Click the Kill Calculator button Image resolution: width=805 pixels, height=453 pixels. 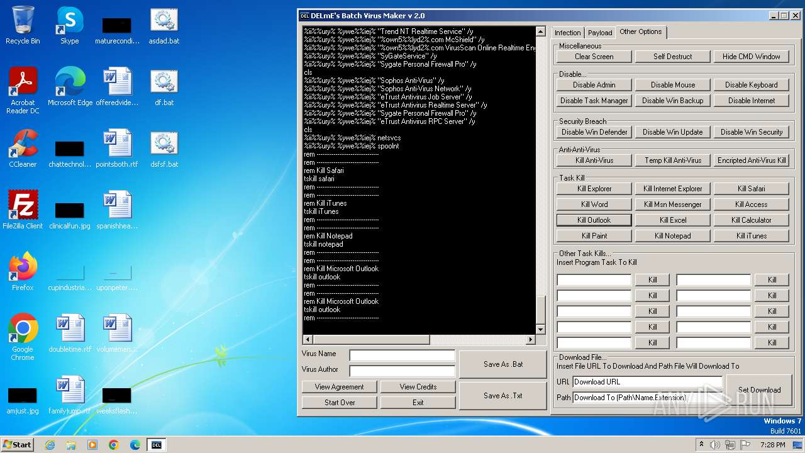751,220
